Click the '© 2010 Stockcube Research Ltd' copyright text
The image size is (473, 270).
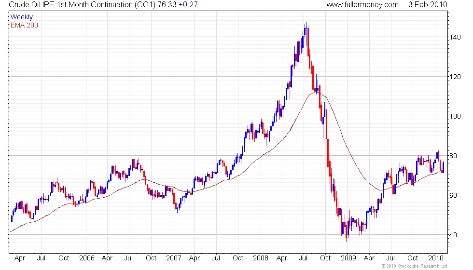click(x=414, y=266)
